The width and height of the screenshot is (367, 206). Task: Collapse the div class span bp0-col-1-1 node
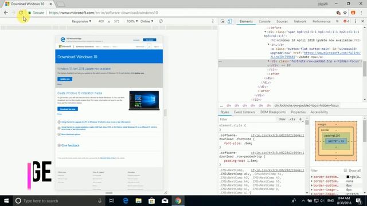(266, 32)
